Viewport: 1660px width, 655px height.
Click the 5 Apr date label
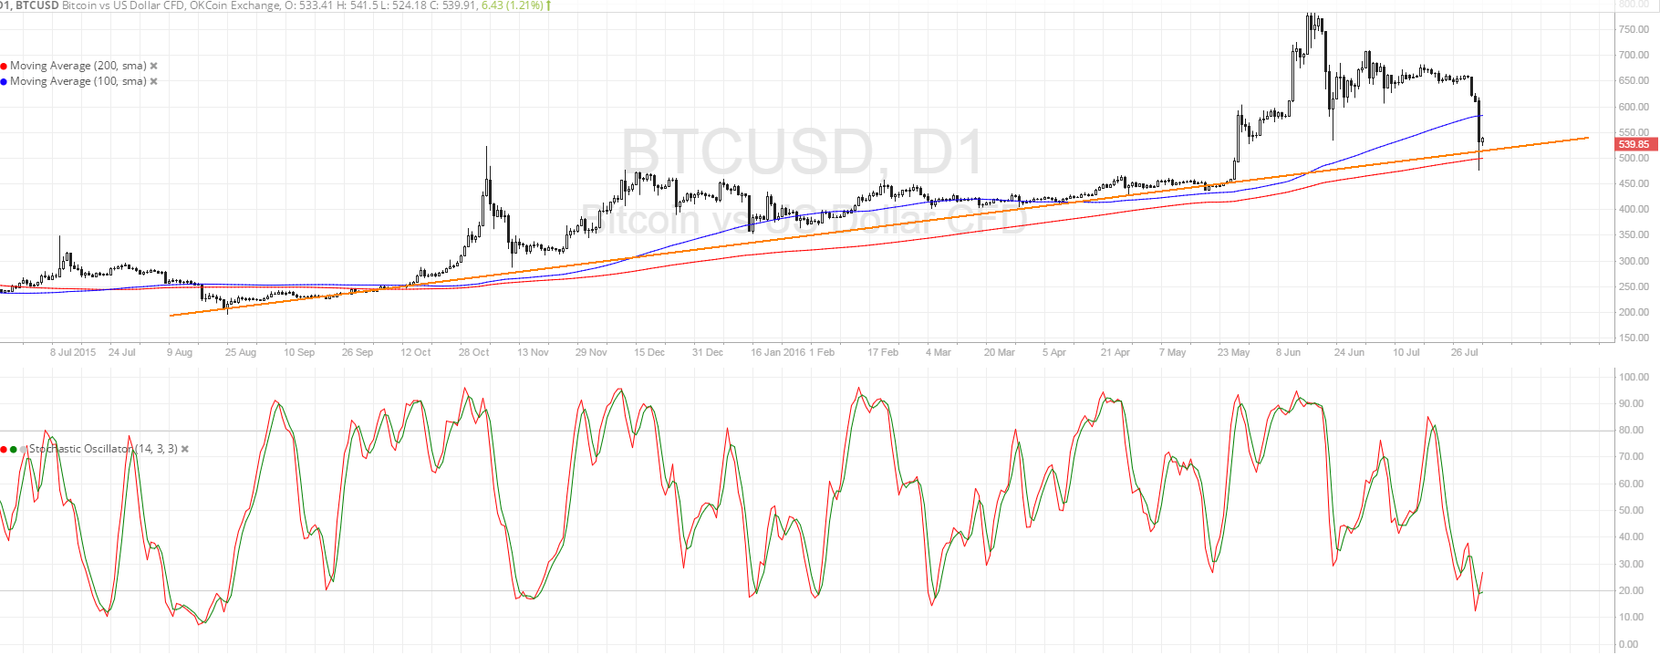(x=1054, y=352)
